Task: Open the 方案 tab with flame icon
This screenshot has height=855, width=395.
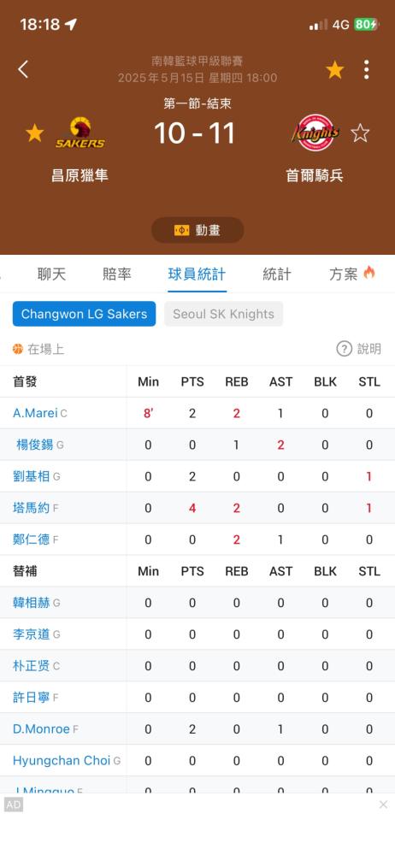Action: 352,274
